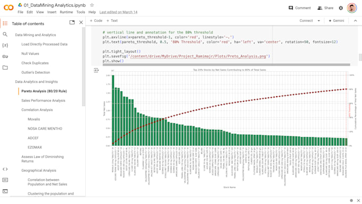Star the notebook with the star icon
Viewport: 362px width, 204px height.
click(x=92, y=5)
